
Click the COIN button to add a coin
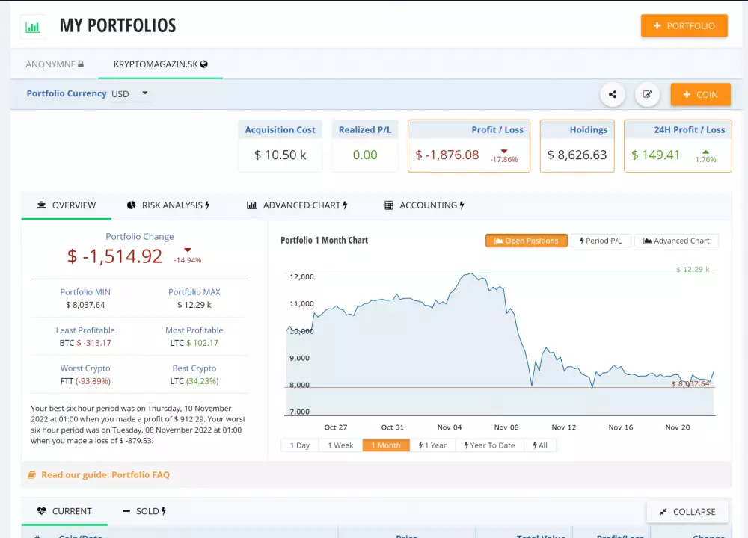pos(700,94)
